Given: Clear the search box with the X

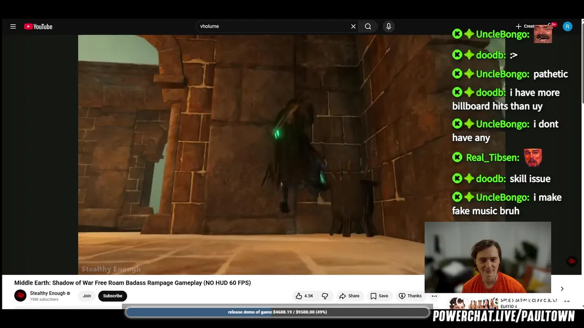Looking at the screenshot, I should tap(353, 26).
